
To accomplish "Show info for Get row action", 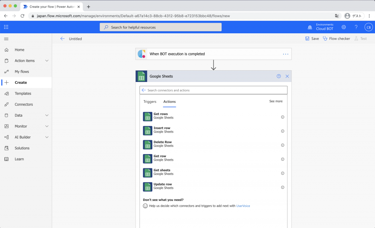I will (x=282, y=160).
